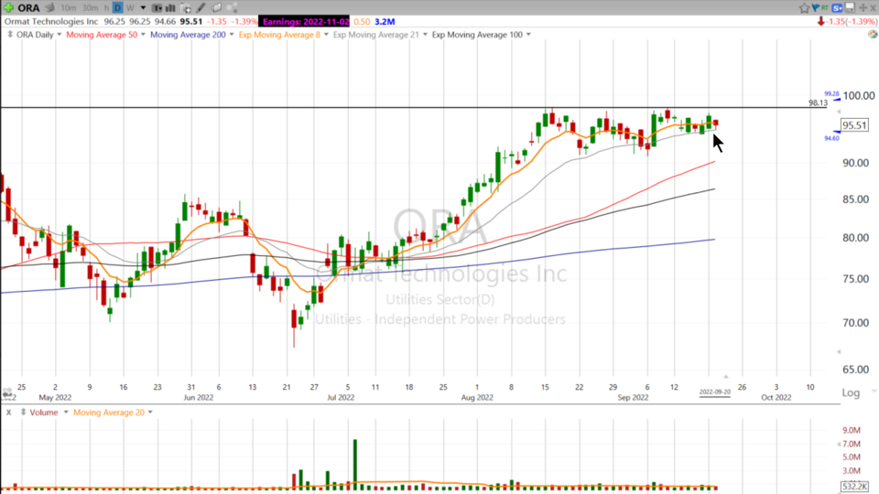
Task: Click the Exp Moving Average 8 label
Action: pos(280,35)
